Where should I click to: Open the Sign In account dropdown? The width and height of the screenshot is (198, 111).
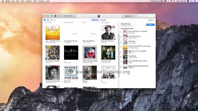click(x=129, y=16)
